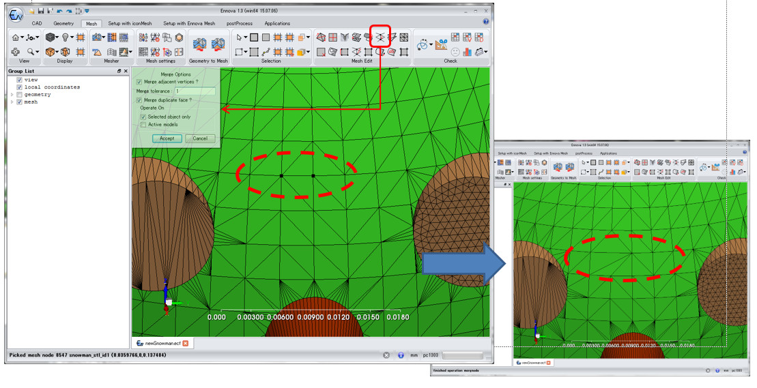Image resolution: width=757 pixels, height=388 pixels.
Task: Click the Merge tolerance input field
Action: (195, 91)
